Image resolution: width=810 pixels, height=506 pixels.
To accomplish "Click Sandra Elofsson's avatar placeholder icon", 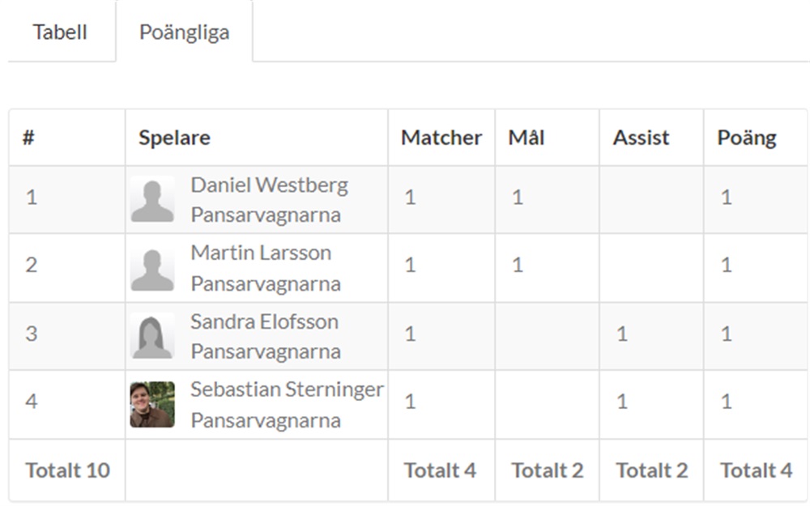I will [152, 336].
